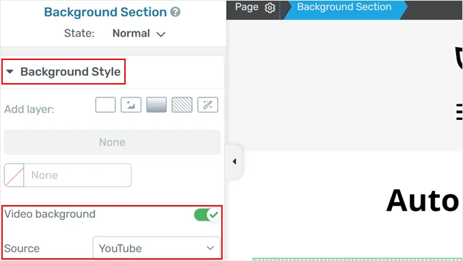This screenshot has height=261, width=463.
Task: Click the None color value field
Action: [77, 175]
